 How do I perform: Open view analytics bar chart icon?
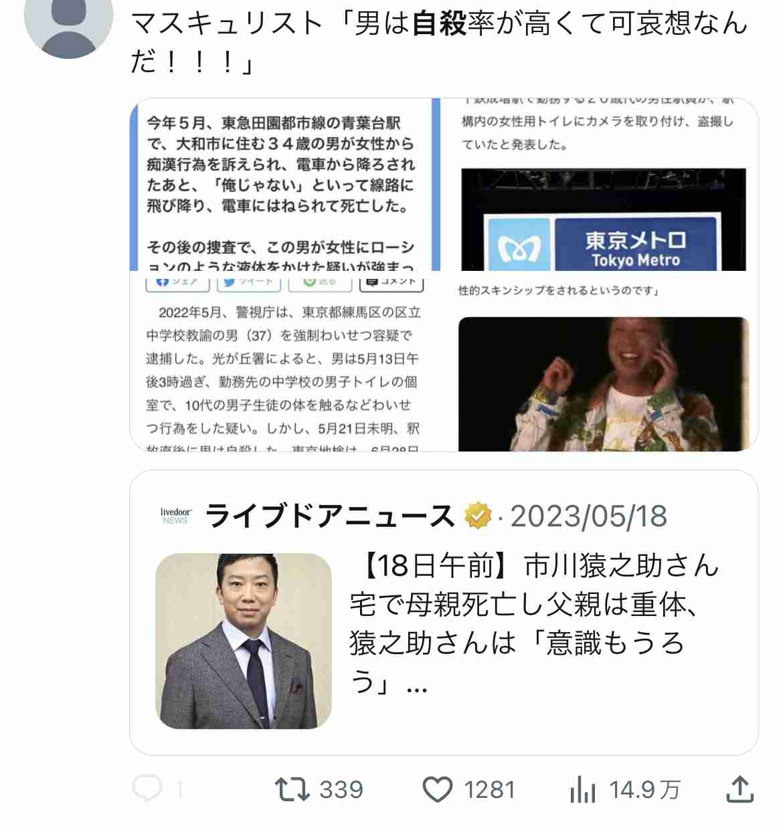(x=583, y=790)
